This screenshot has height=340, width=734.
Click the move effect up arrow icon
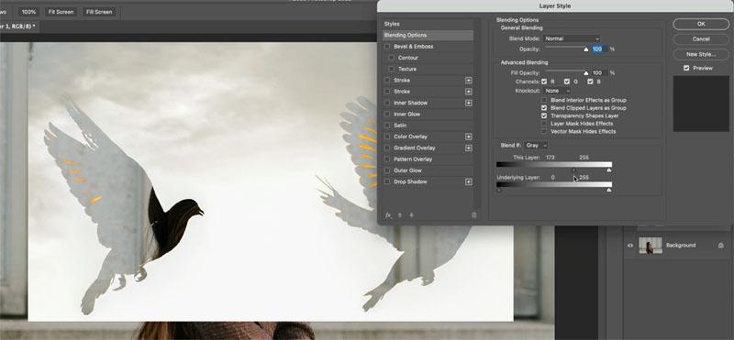[x=400, y=215]
